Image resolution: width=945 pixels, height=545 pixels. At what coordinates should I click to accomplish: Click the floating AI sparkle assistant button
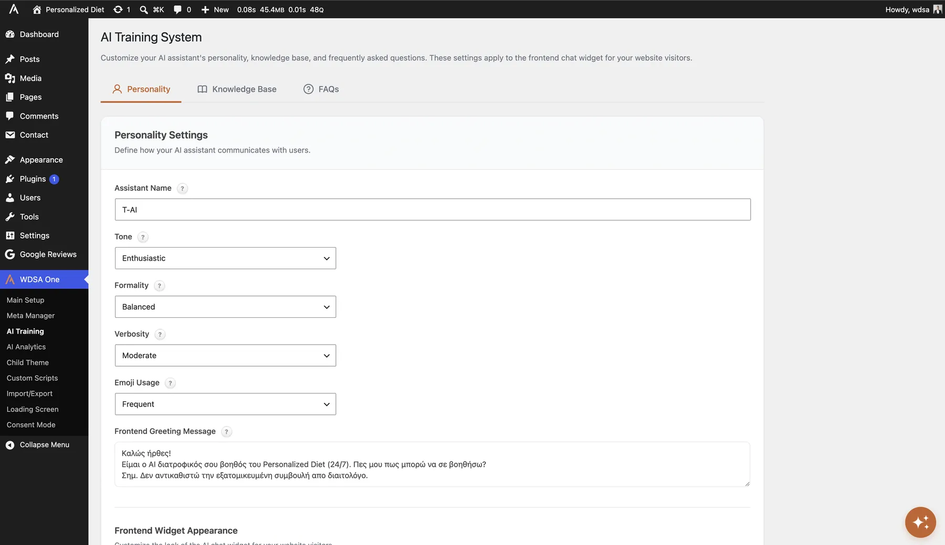click(x=920, y=522)
